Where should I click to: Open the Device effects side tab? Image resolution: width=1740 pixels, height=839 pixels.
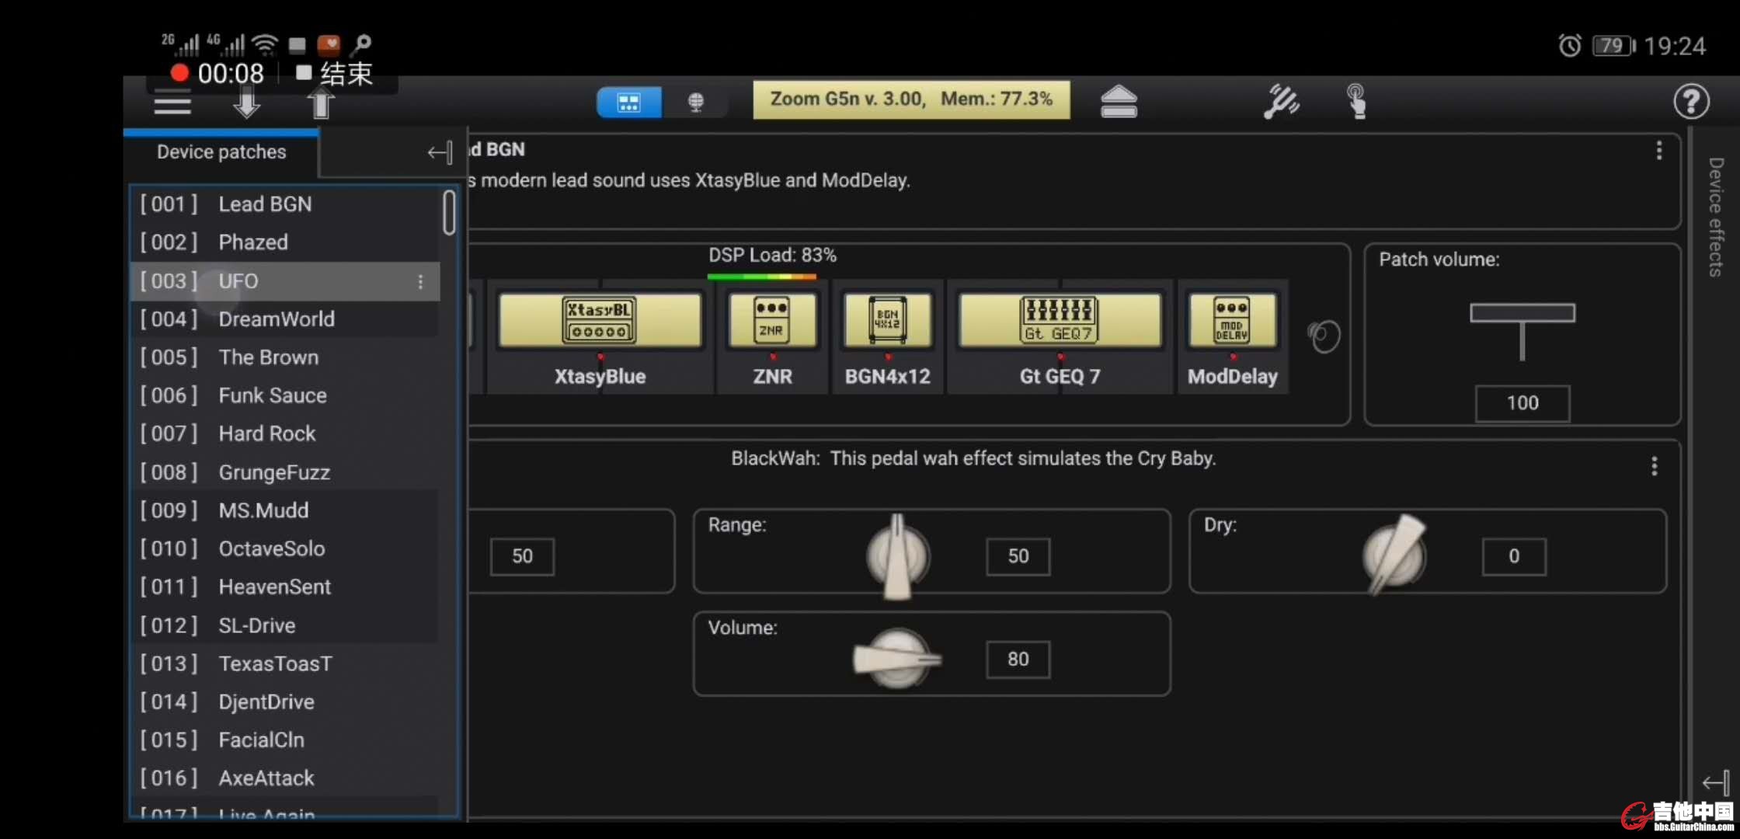click(1715, 218)
